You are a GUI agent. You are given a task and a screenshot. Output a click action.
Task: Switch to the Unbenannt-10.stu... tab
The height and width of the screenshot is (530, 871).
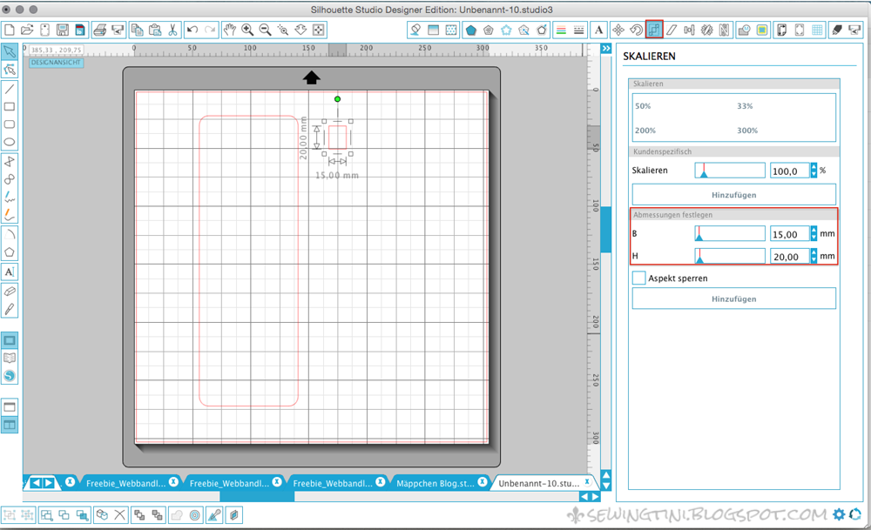(538, 483)
